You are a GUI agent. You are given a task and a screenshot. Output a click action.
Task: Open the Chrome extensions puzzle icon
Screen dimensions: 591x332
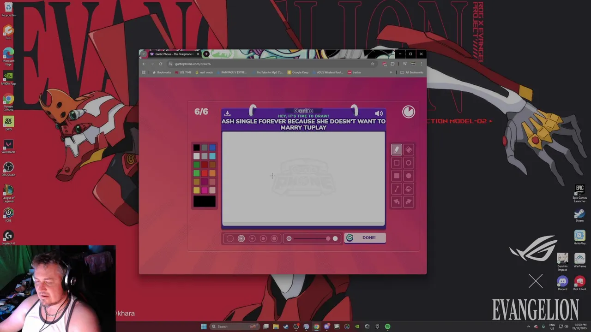(x=393, y=64)
